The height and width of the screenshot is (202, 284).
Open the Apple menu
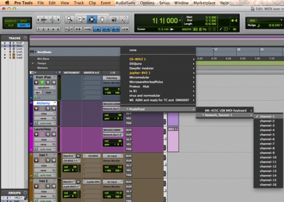coord(7,3)
